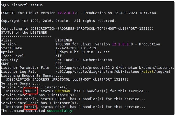Select the Service "orclXDB" line
Viewport: 175px width, 115px height.
(x=39, y=95)
